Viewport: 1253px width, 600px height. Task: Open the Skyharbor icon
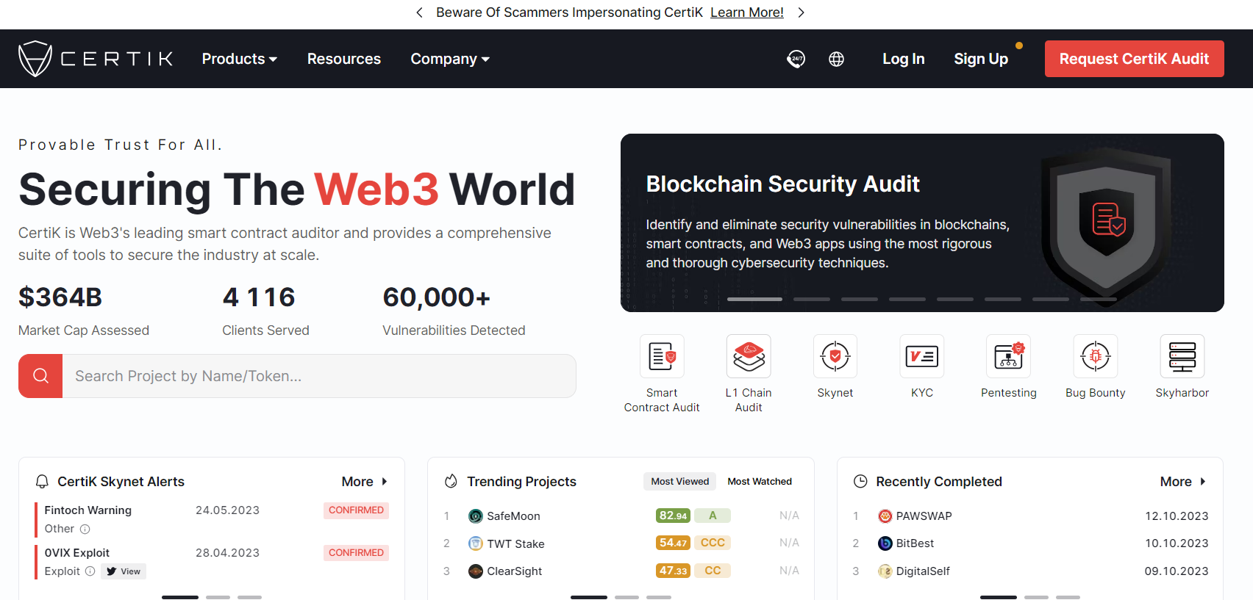click(1182, 357)
